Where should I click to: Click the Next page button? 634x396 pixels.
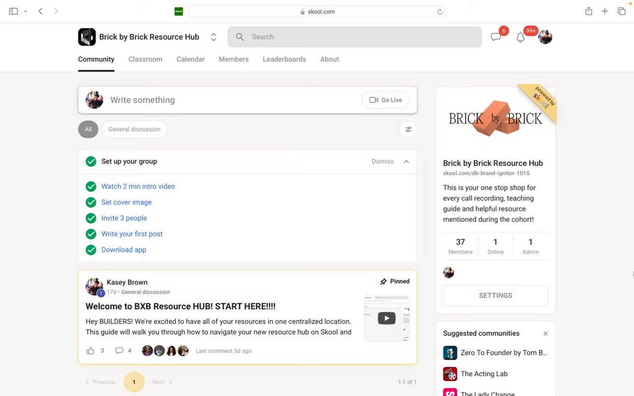pos(162,382)
